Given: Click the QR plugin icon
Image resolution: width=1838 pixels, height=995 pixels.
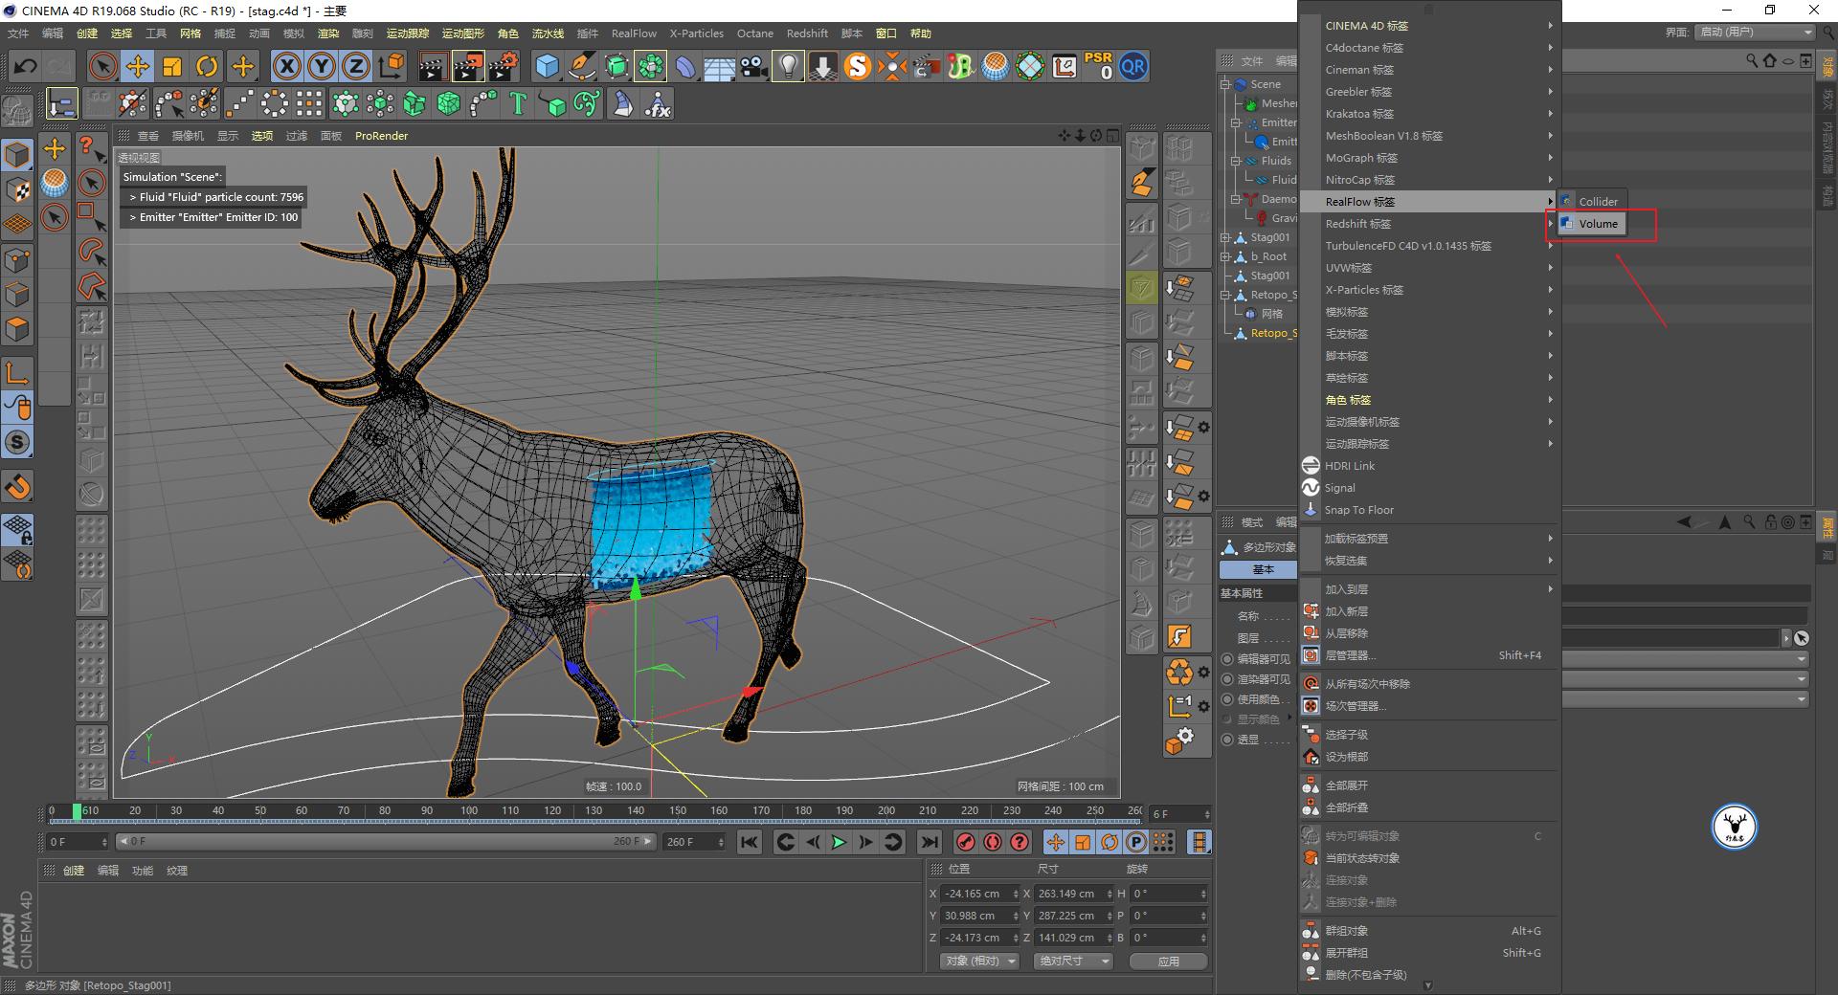Looking at the screenshot, I should (x=1133, y=66).
